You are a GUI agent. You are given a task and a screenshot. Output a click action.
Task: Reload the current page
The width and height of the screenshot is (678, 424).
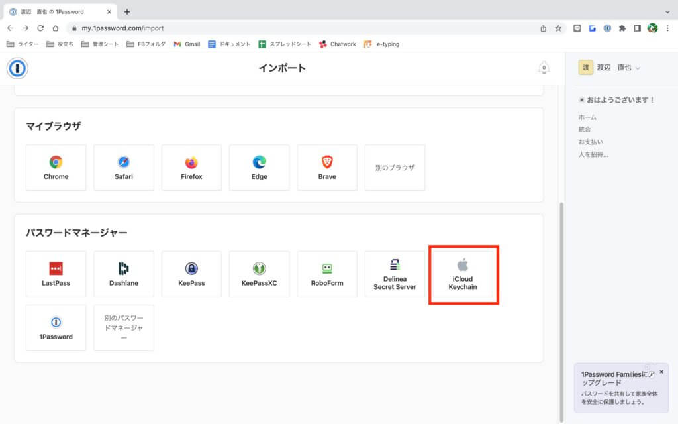pos(40,28)
